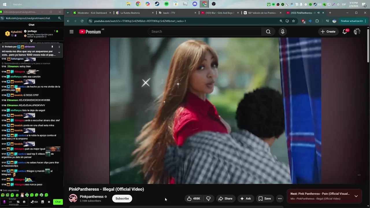Open the Kick chat window zoom magnifier
Image resolution: width=370 pixels, height=208 pixels.
pyautogui.click(x=59, y=18)
